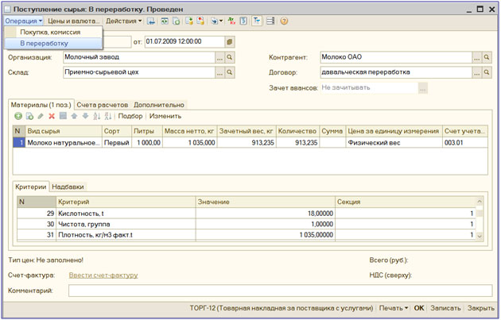Select the Физический вес cell
Screen dimensions: 501x320
coord(394,143)
